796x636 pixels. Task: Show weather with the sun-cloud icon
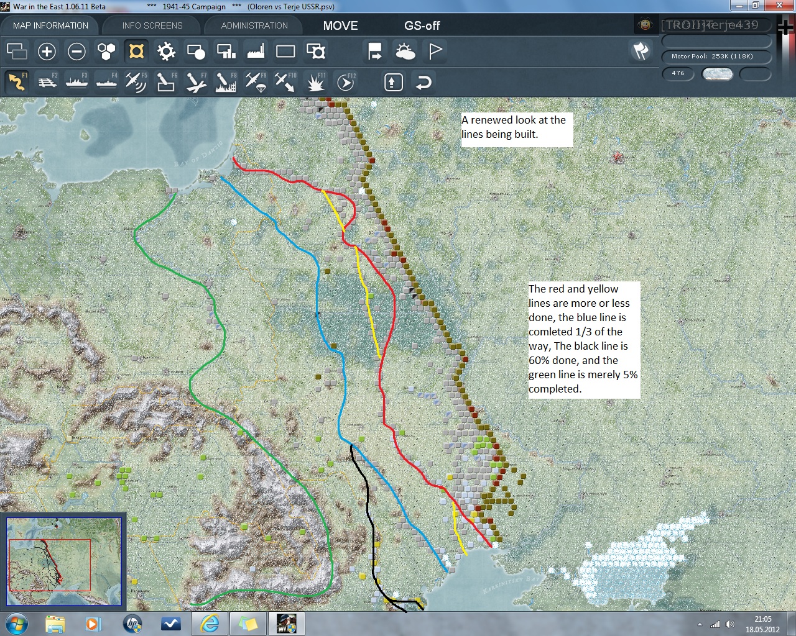click(x=405, y=51)
